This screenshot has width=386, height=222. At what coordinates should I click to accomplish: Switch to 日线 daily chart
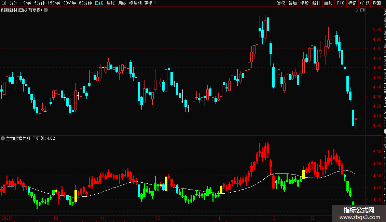[99, 3]
